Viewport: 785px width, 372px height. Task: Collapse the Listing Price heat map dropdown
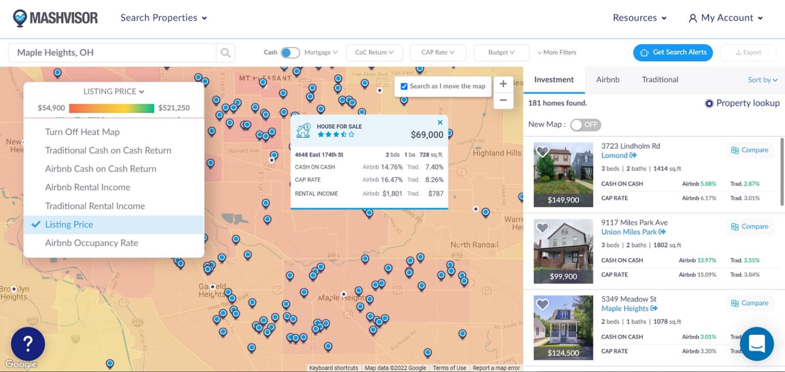pyautogui.click(x=113, y=91)
